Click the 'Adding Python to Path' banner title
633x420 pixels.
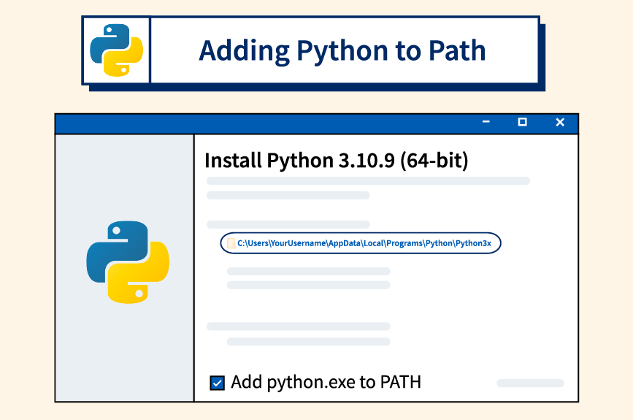pyautogui.click(x=342, y=51)
